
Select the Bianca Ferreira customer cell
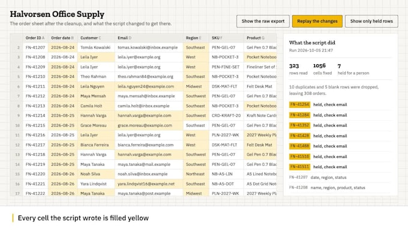96,145
